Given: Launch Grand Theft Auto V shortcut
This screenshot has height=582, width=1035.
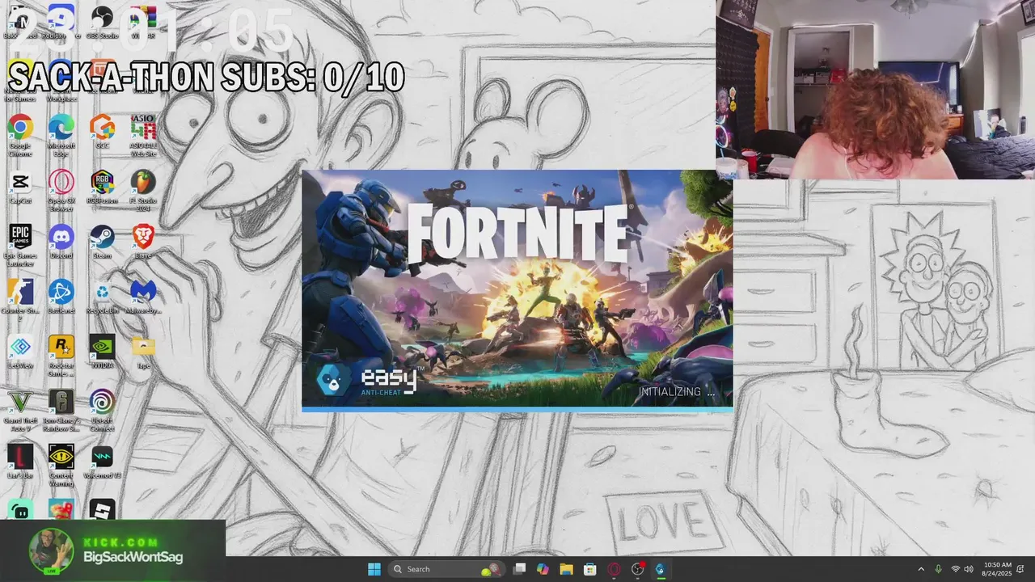Looking at the screenshot, I should (x=20, y=410).
